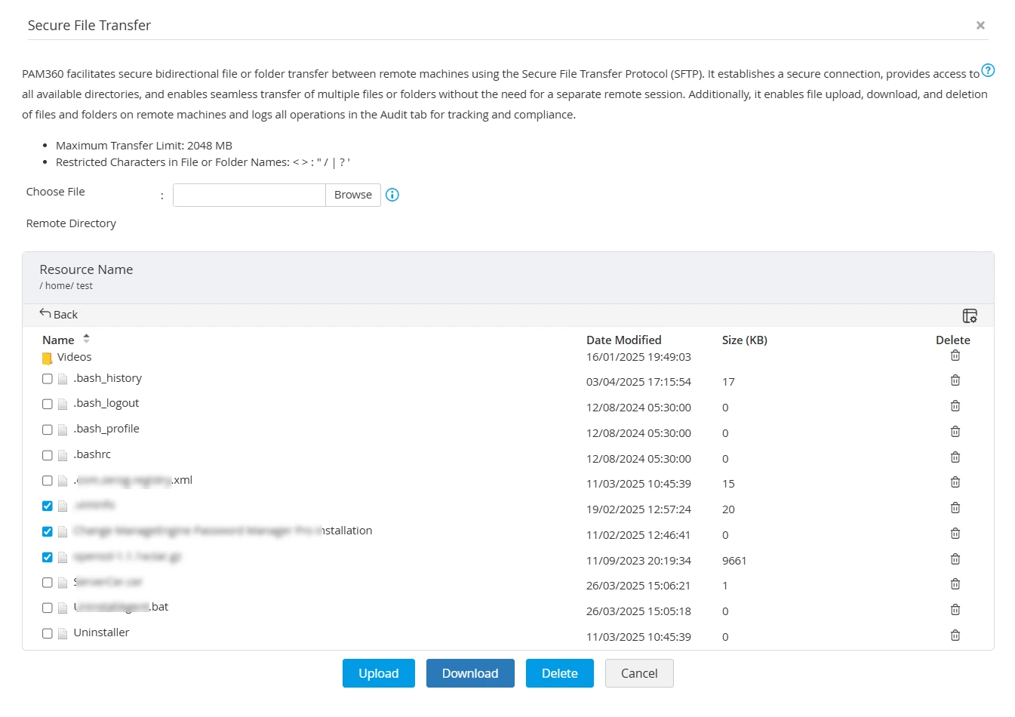The width and height of the screenshot is (1015, 717).
Task: Click the info icon beside Browse
Action: click(x=392, y=195)
